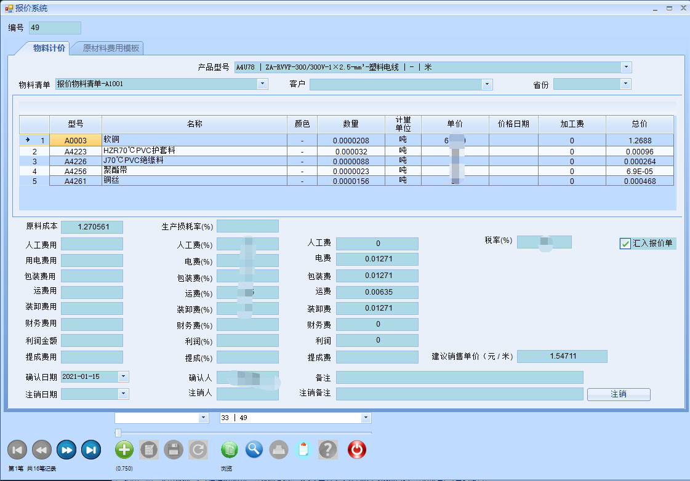Expand the 产品型号 dropdown

626,67
